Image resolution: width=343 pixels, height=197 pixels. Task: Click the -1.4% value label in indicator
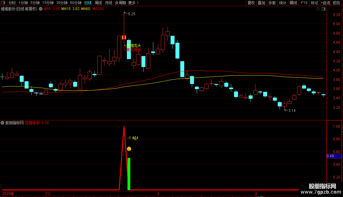click(x=133, y=138)
